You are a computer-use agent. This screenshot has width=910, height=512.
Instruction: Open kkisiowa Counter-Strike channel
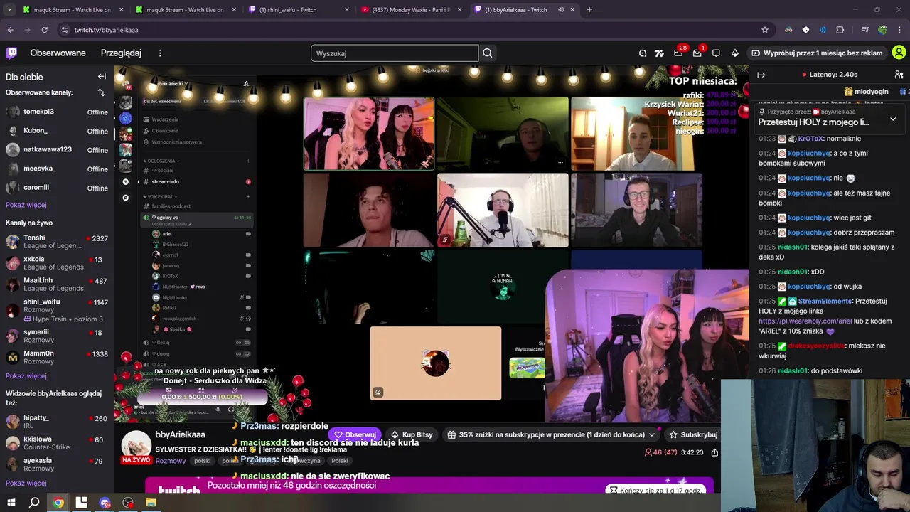coord(57,443)
